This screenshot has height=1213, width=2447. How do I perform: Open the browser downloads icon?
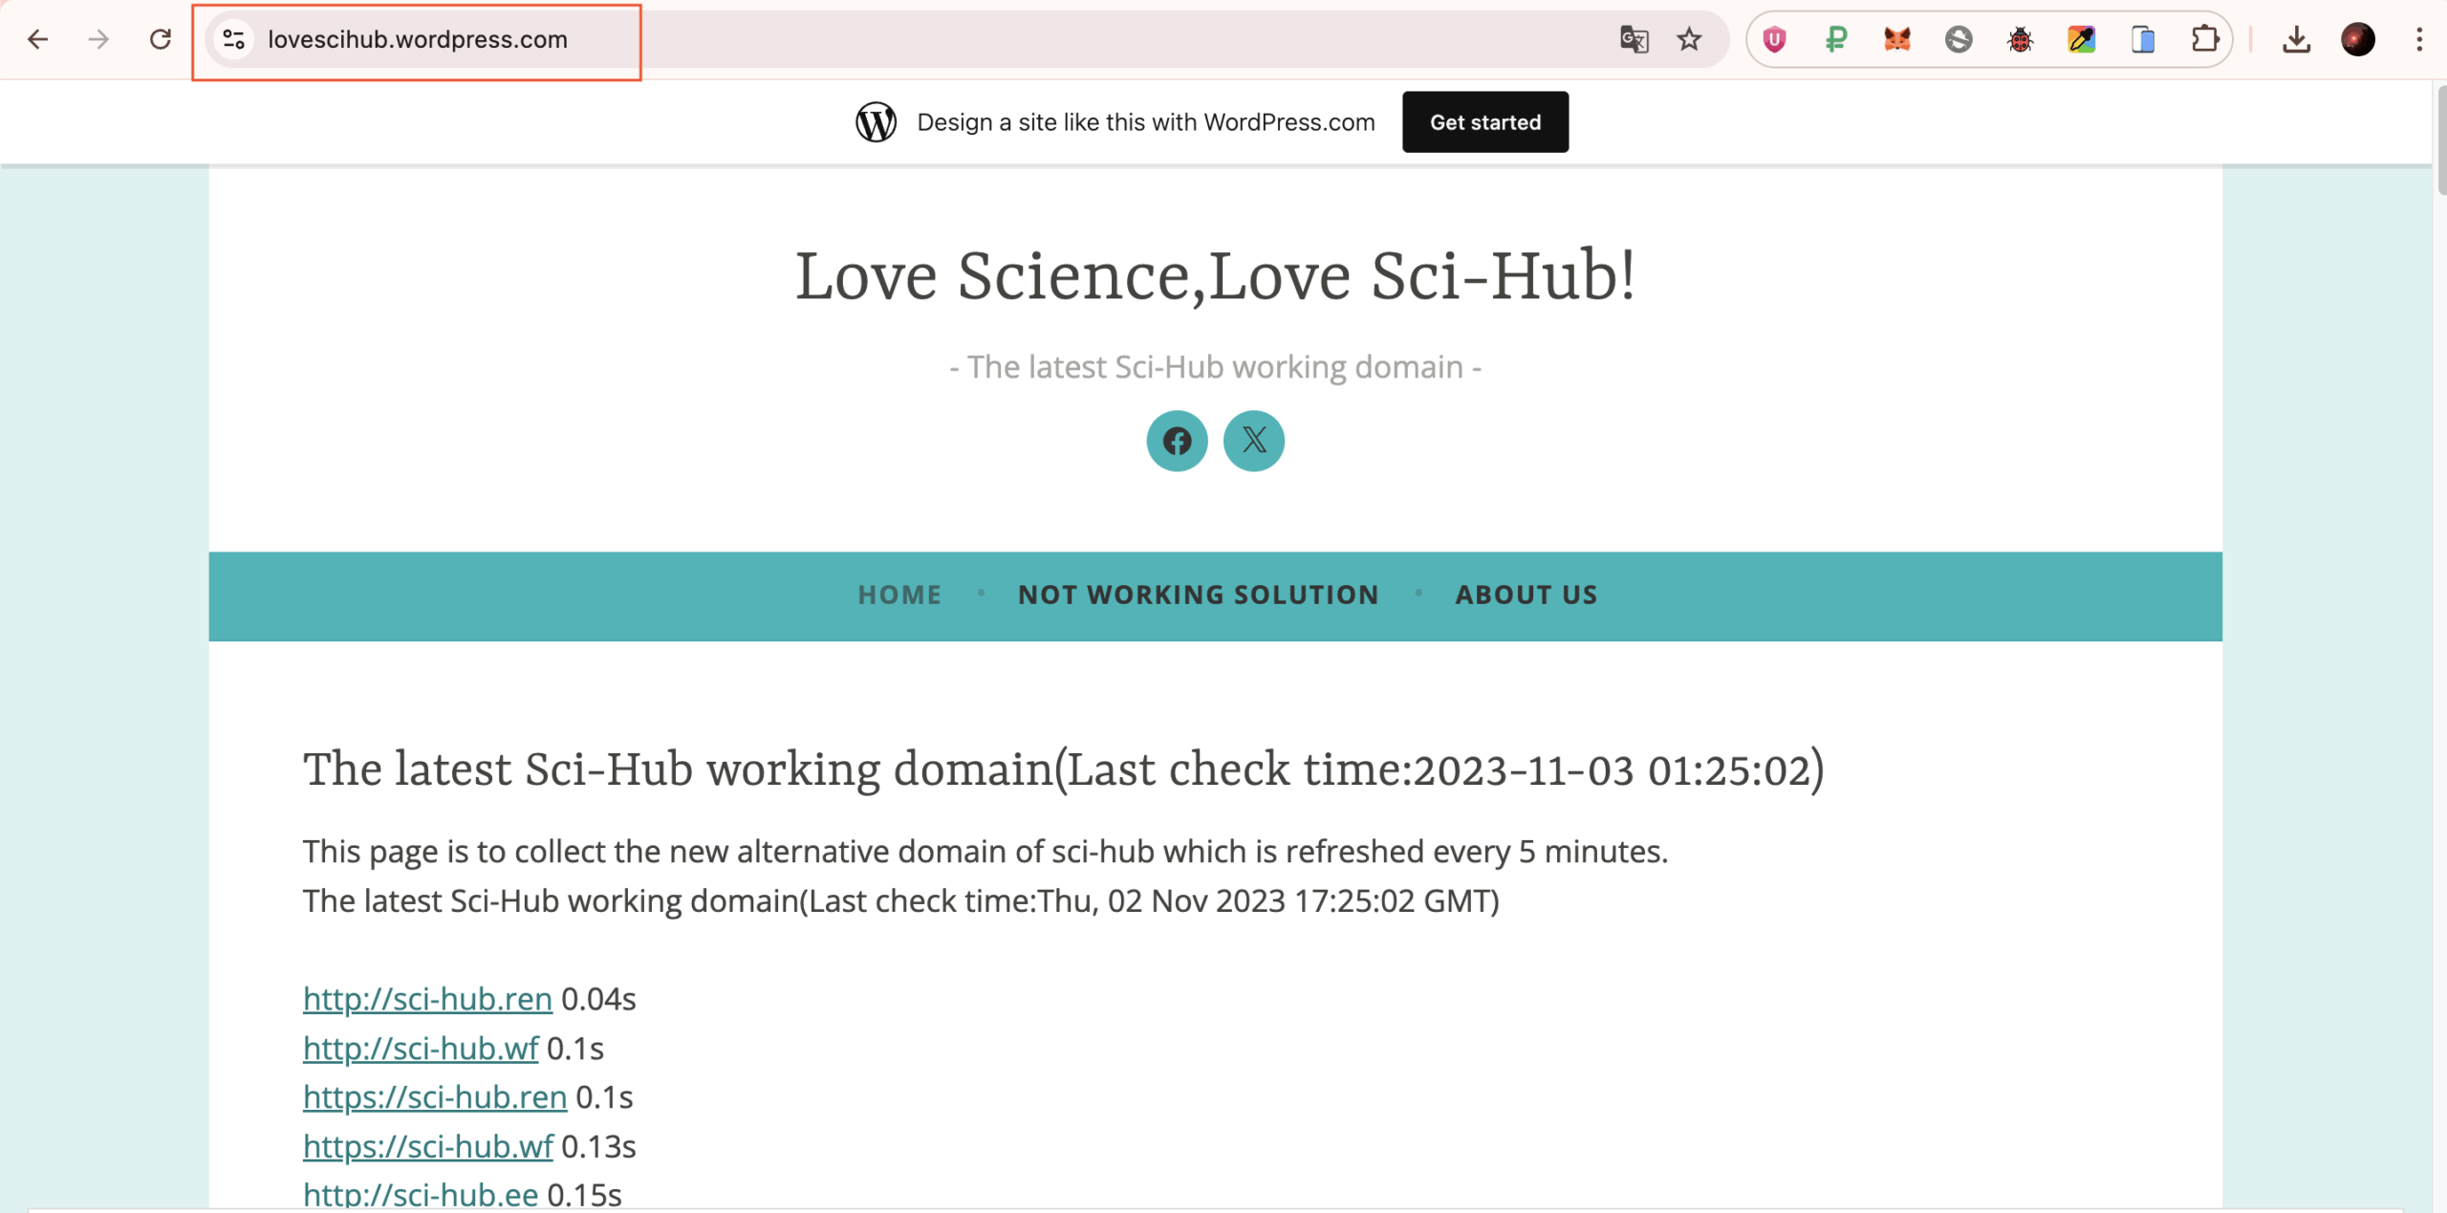(2296, 39)
